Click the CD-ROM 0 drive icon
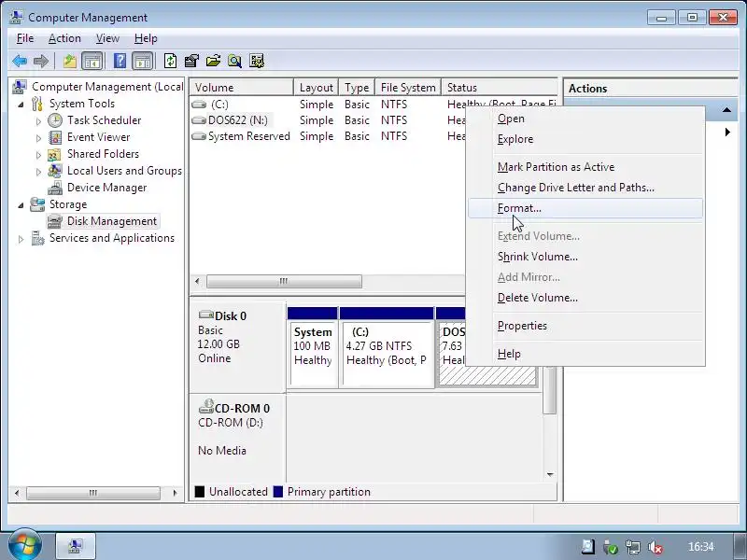Viewport: 747px width, 560px height. [x=205, y=406]
